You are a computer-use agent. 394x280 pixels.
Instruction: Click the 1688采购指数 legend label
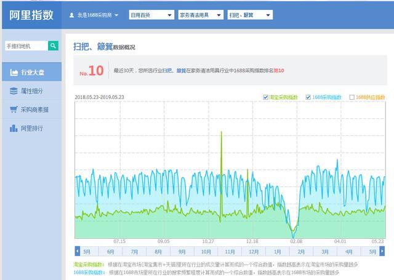pyautogui.click(x=327, y=97)
